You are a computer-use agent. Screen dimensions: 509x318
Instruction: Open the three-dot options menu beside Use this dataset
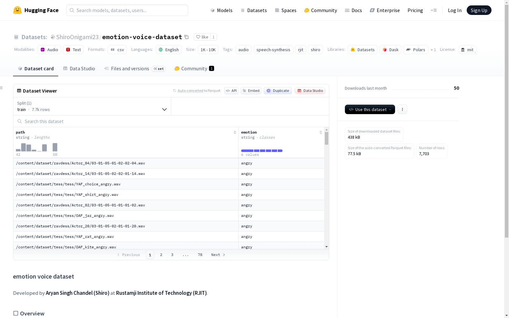click(x=402, y=109)
